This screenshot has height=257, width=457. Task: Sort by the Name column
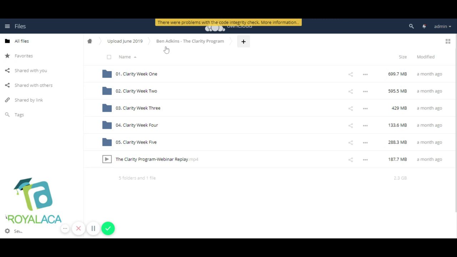tap(127, 57)
